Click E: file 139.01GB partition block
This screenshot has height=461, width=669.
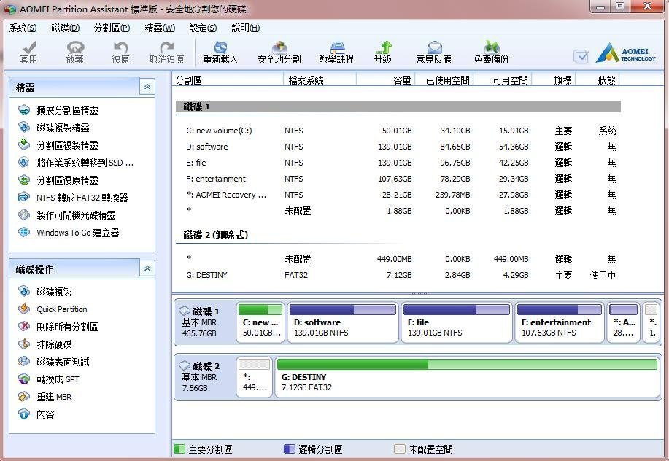(x=457, y=322)
